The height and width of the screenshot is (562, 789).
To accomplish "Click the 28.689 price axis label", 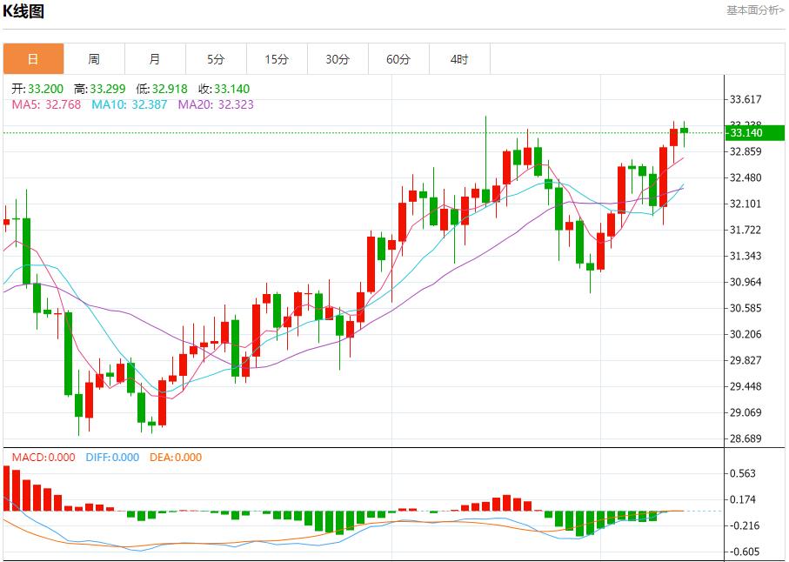I will click(x=746, y=438).
